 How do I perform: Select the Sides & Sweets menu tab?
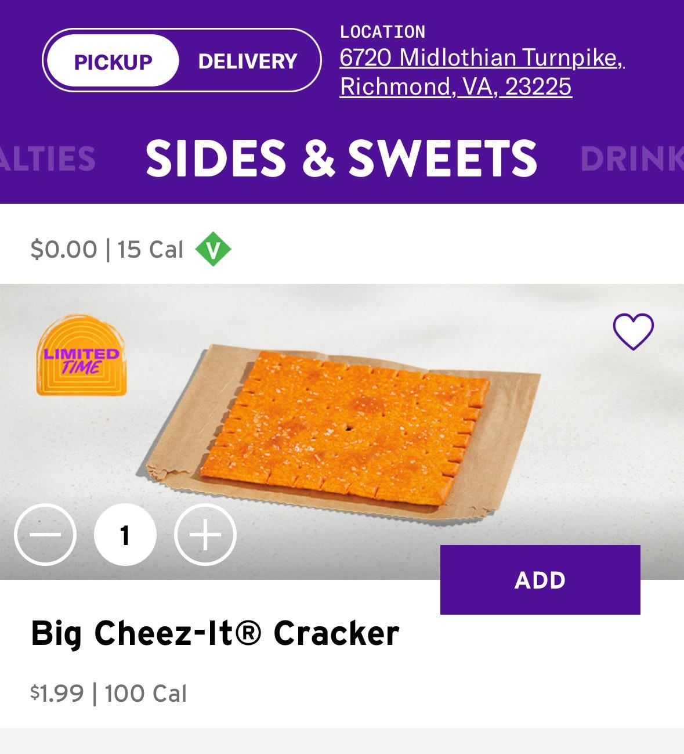341,158
